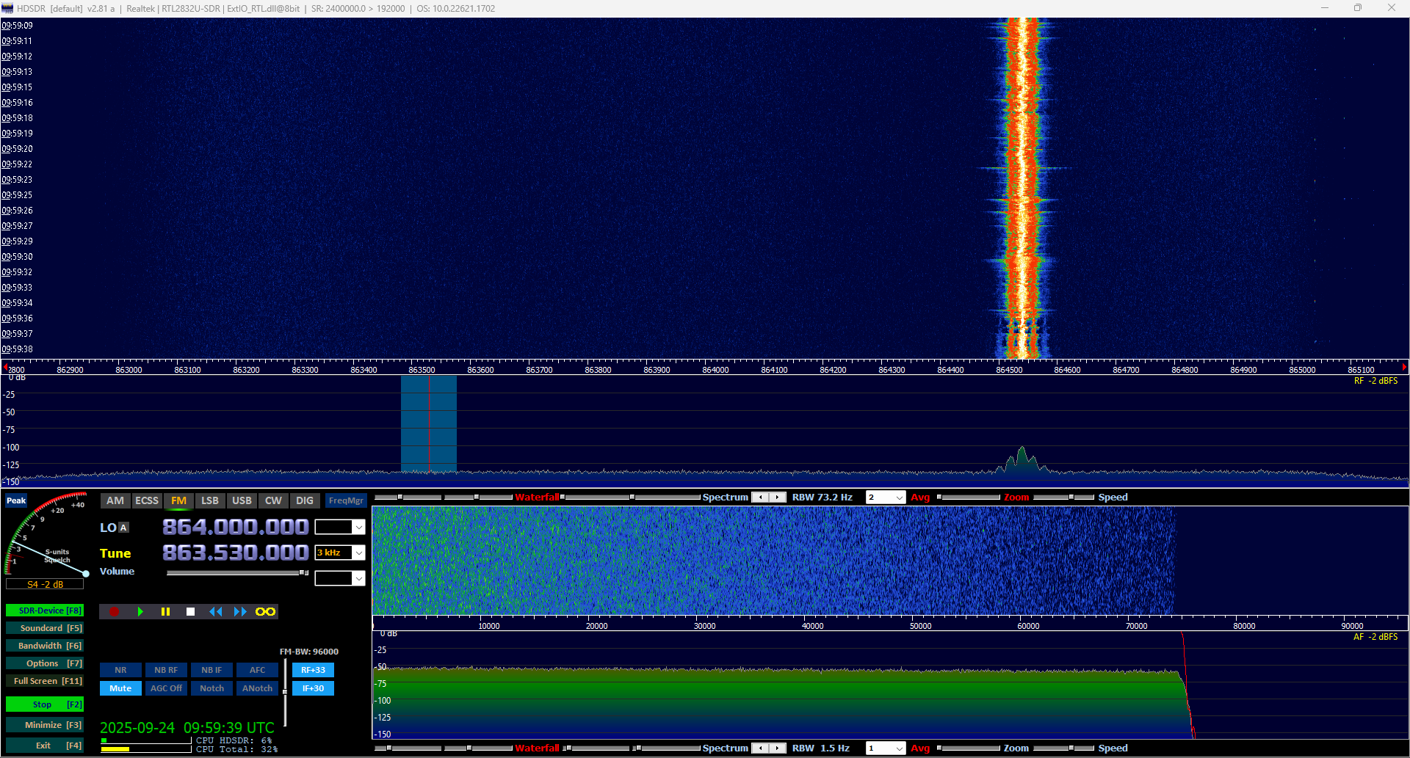Close the HDSDR window
The image size is (1410, 758).
click(x=1392, y=8)
